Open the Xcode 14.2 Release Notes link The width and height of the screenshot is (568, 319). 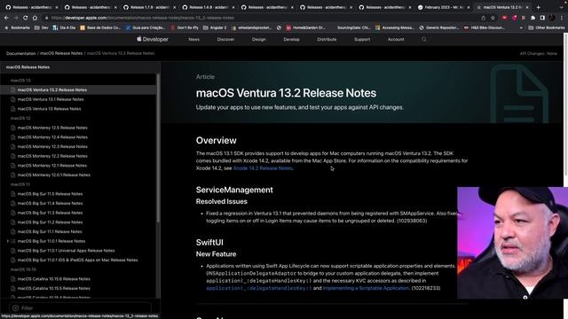(x=263, y=168)
